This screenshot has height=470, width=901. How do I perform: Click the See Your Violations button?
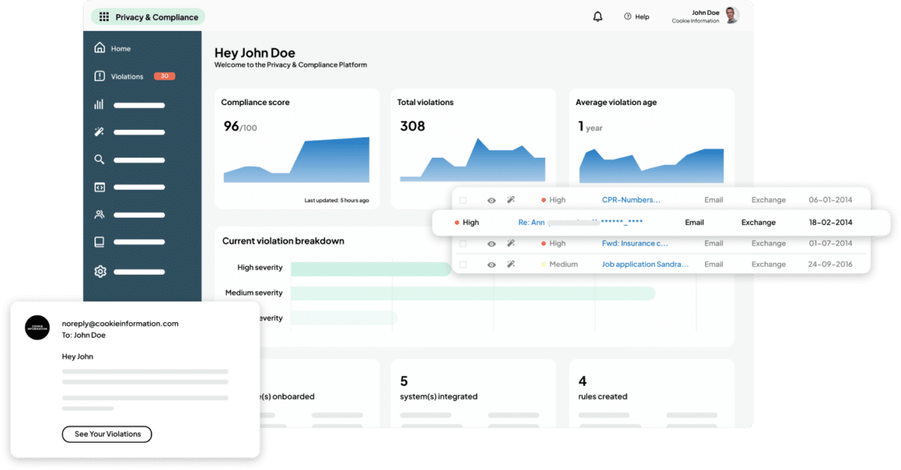pyautogui.click(x=107, y=434)
